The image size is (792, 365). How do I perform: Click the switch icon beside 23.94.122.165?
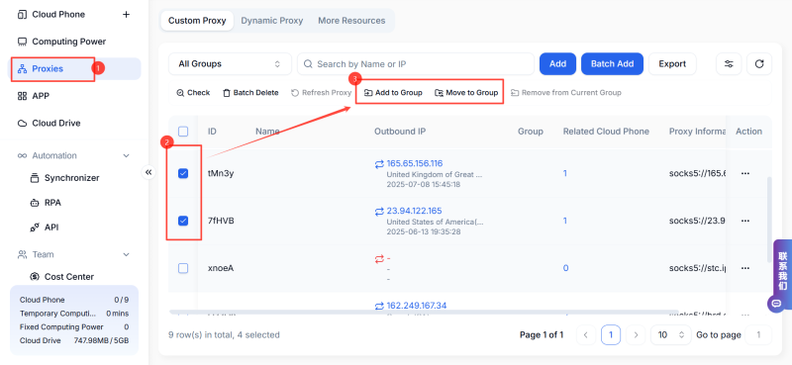(379, 211)
